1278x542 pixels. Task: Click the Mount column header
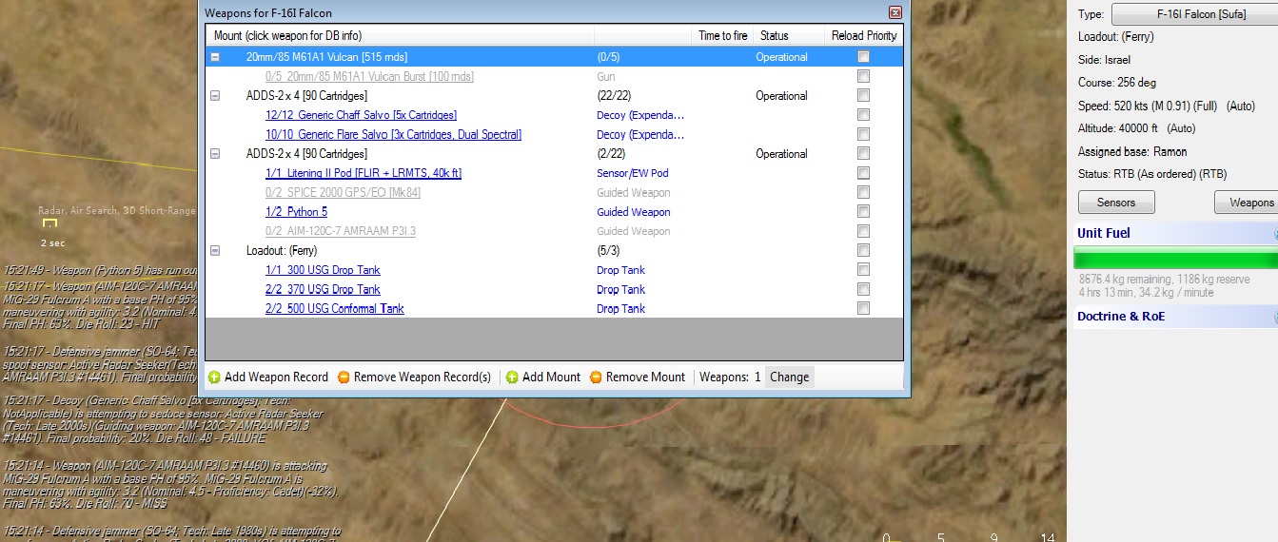(400, 35)
